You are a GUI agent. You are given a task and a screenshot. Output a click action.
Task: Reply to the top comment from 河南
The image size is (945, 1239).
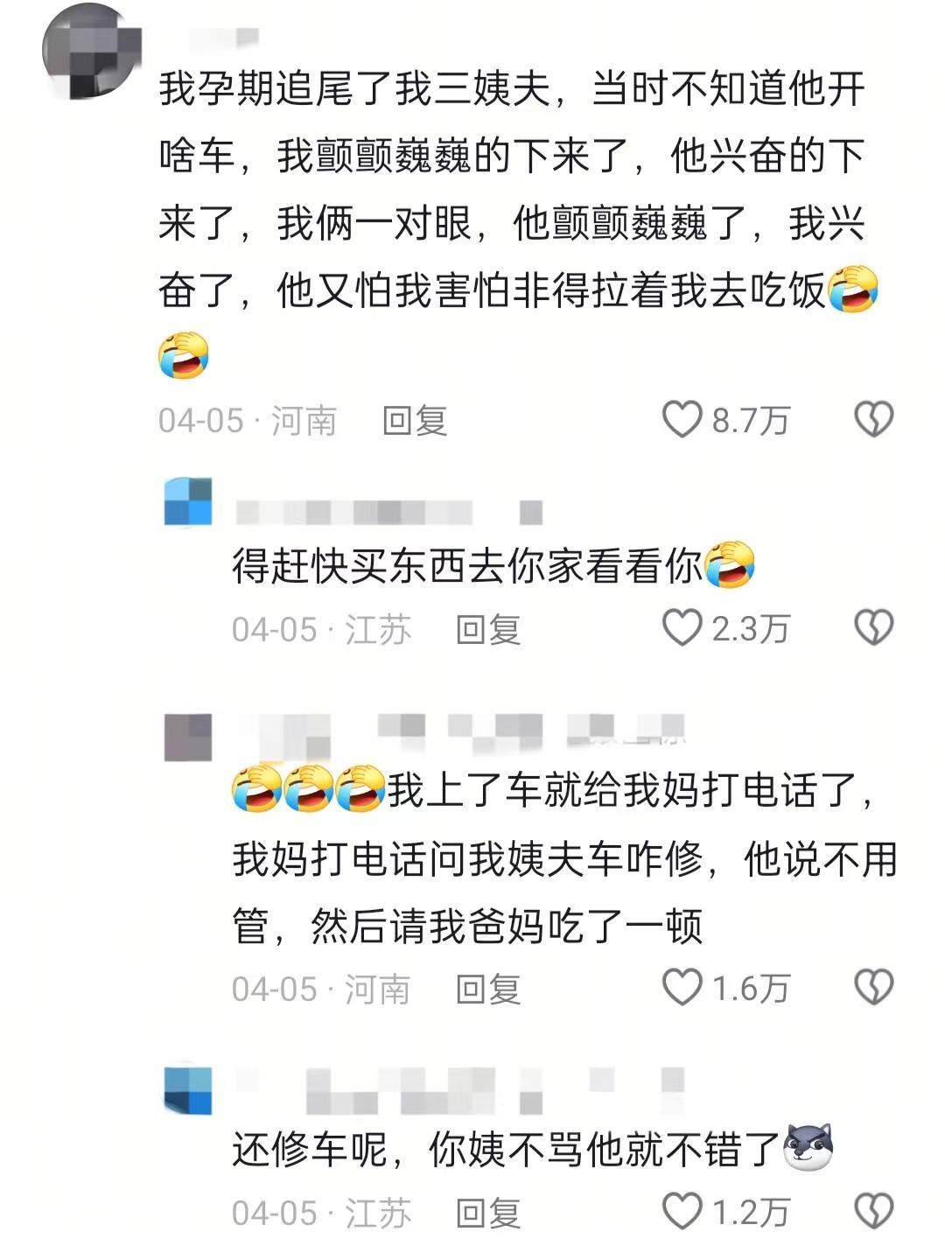[415, 421]
